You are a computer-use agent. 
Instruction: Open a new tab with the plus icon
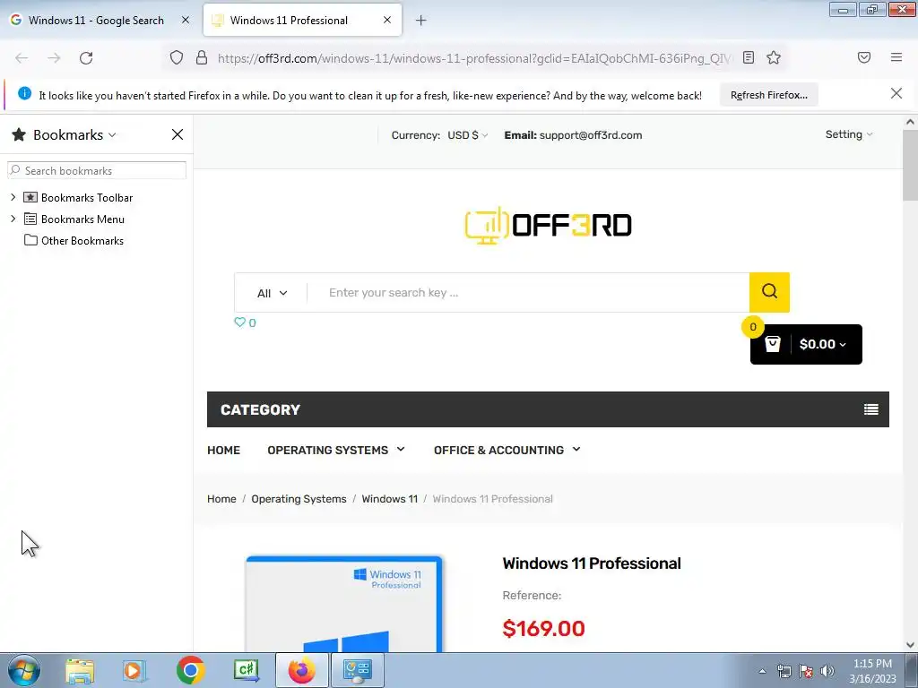(x=421, y=21)
